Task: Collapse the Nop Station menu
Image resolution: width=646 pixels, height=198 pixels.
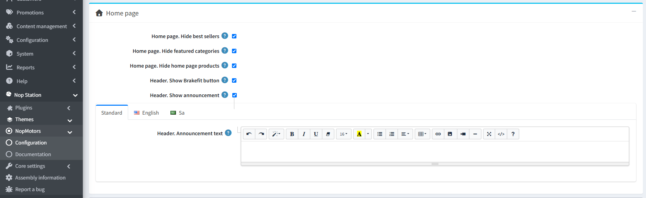Action: (x=41, y=95)
